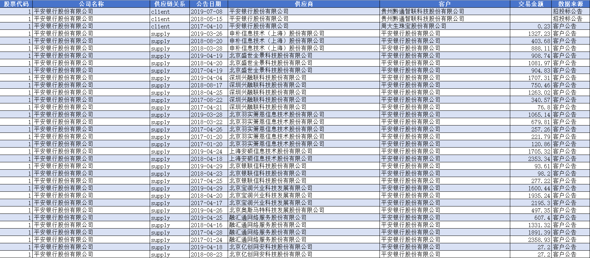Click the amount cell 2358.93
The image size is (590, 258).
[x=539, y=240]
